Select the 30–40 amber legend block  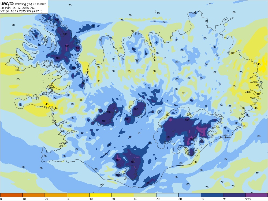(78, 195)
